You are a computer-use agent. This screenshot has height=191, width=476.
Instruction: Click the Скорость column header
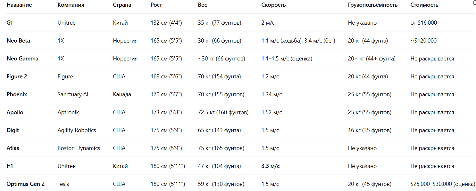point(273,5)
